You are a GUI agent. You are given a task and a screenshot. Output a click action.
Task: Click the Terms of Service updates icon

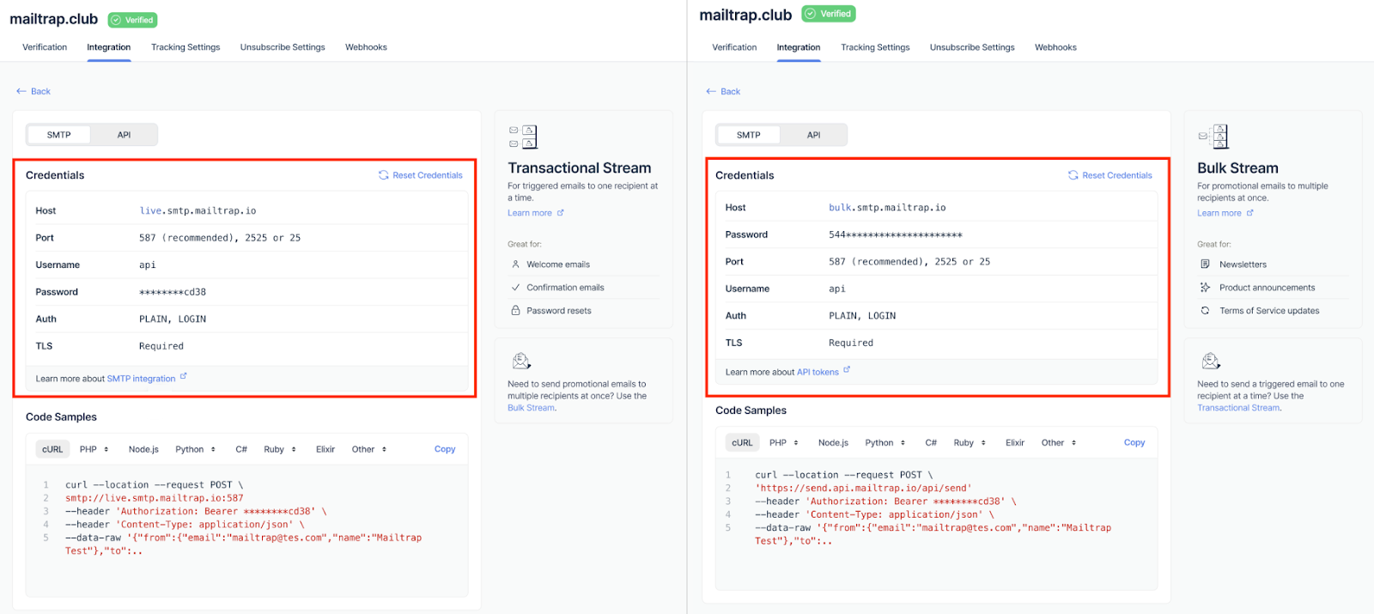[x=1205, y=311]
